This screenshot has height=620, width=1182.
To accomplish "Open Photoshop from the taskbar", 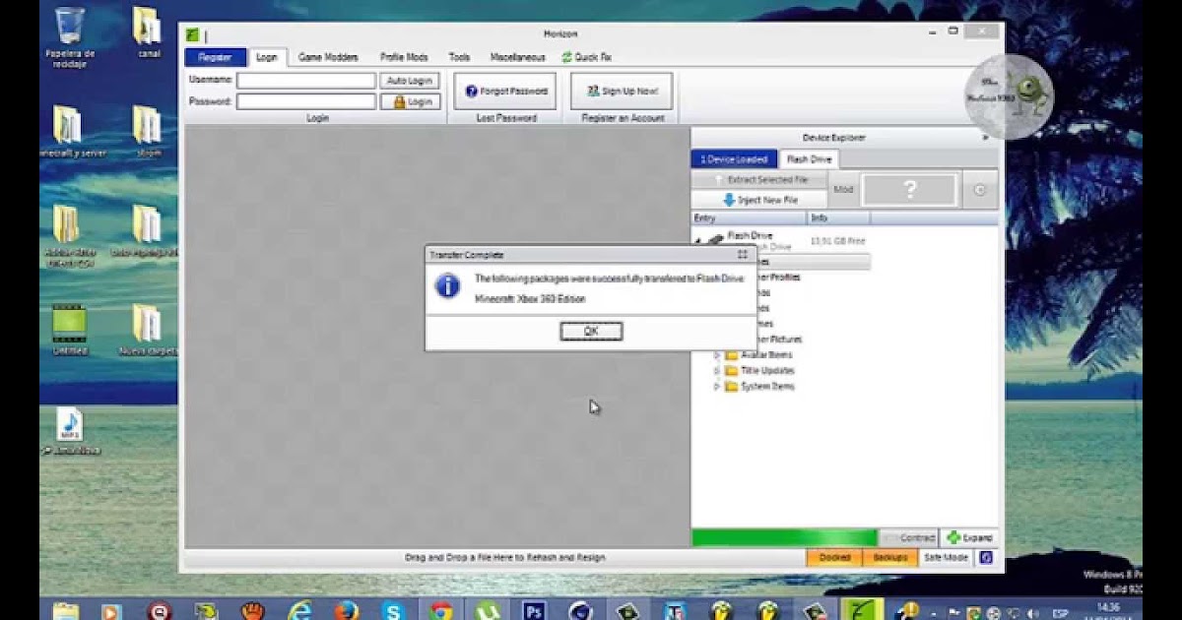I will tap(534, 610).
